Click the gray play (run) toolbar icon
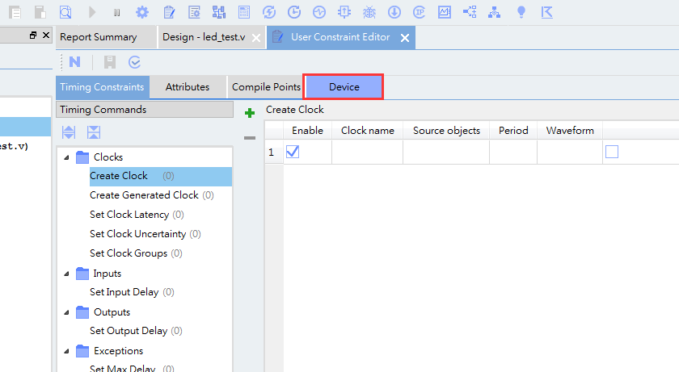The image size is (679, 372). (92, 12)
